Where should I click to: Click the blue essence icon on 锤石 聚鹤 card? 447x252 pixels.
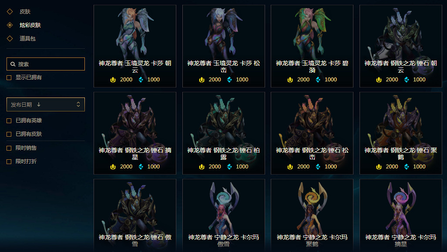click(407, 167)
